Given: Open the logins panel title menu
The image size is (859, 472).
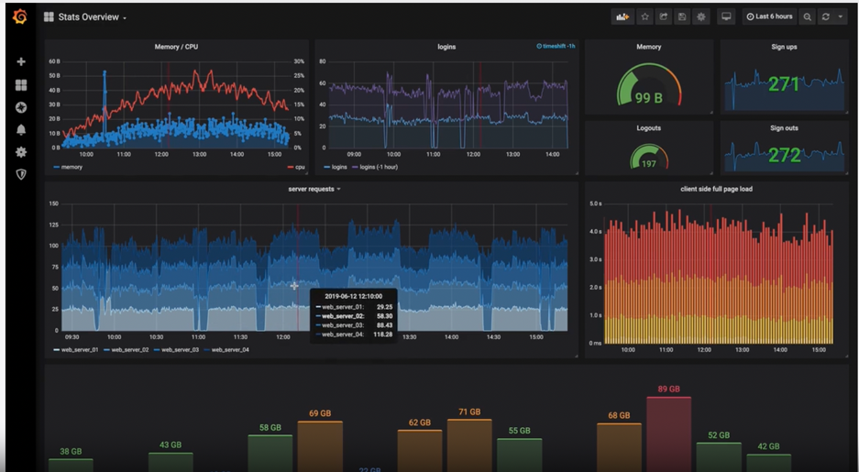Looking at the screenshot, I should [x=446, y=47].
